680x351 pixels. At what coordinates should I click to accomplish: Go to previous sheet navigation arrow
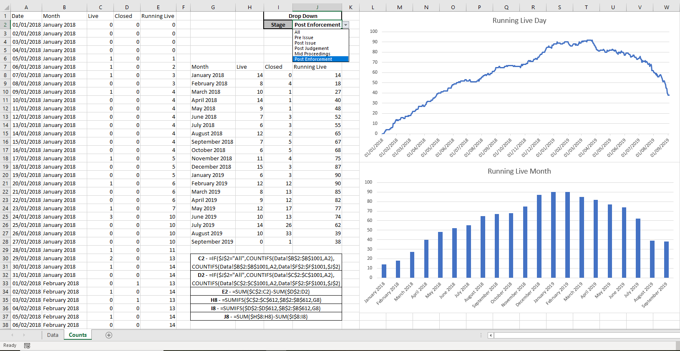click(12, 335)
